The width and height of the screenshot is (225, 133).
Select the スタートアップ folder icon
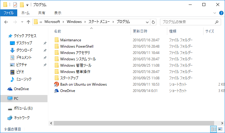tap(57, 78)
